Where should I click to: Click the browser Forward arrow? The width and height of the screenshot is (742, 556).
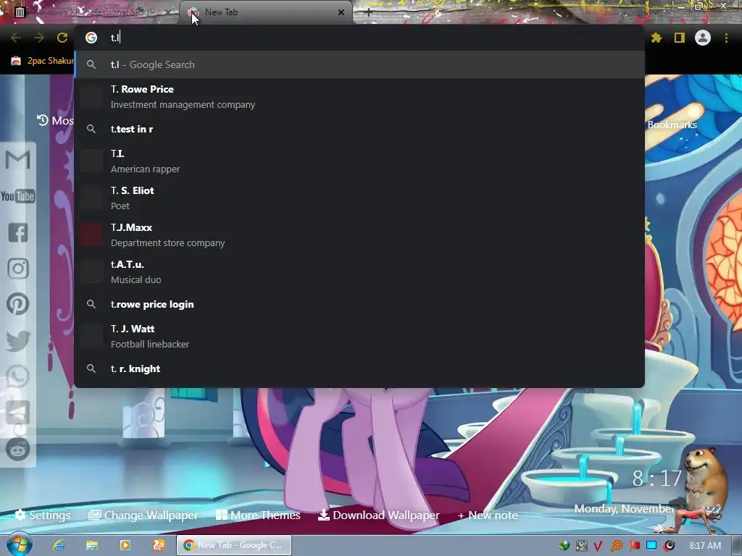(x=39, y=38)
